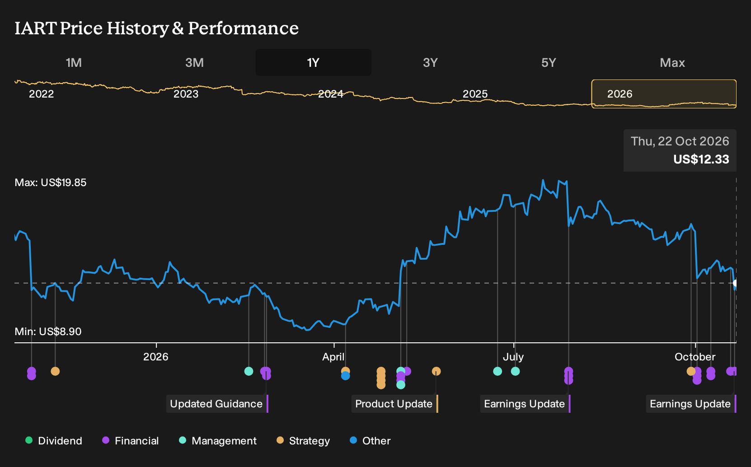Jump to 2022 on the overview timeline
Screen dimensions: 751x467
(41, 94)
